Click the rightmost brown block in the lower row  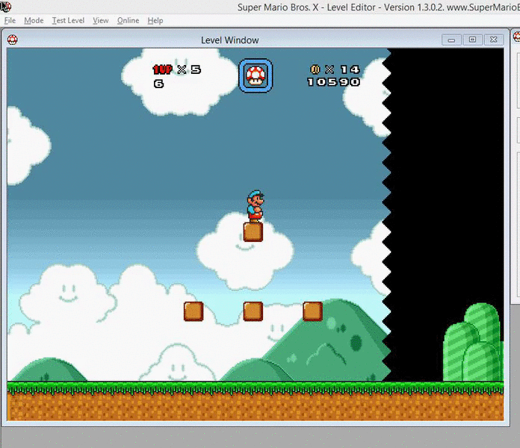pyautogui.click(x=313, y=311)
